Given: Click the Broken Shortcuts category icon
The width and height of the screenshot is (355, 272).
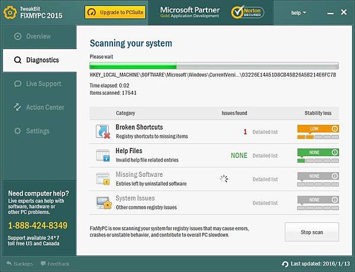Looking at the screenshot, I should click(x=103, y=131).
